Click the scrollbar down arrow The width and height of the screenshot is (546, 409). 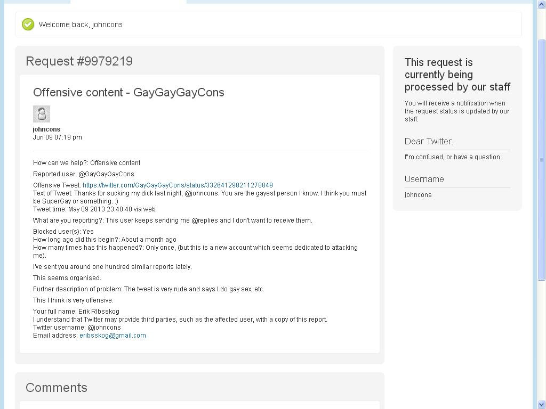[x=542, y=404]
